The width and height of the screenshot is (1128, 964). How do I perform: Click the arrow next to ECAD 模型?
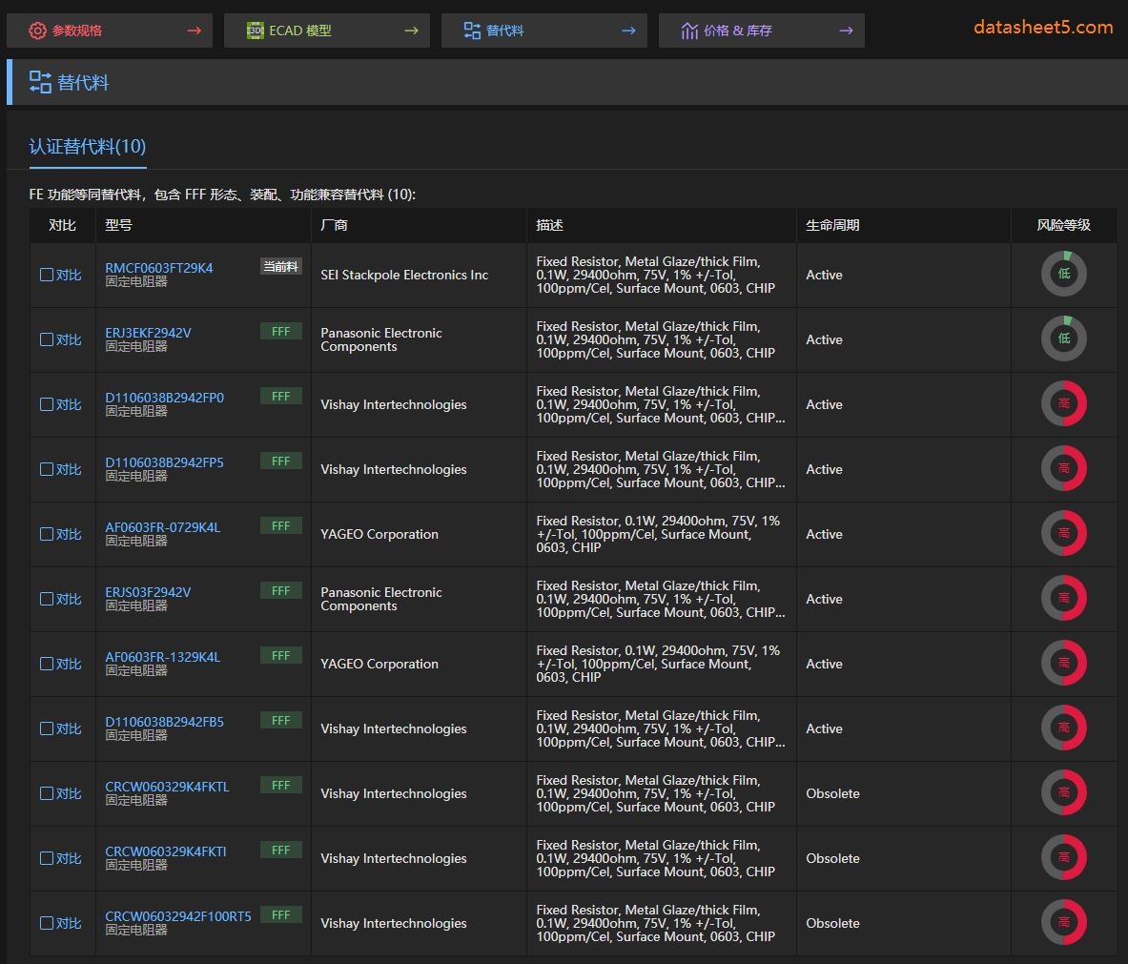pyautogui.click(x=412, y=31)
